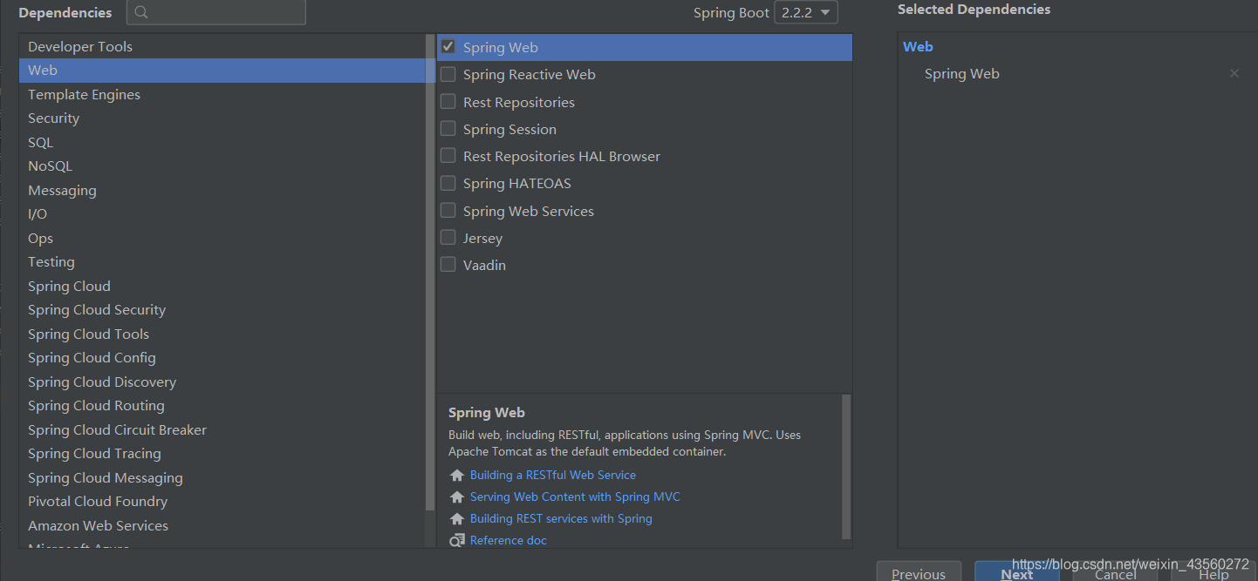Select Spring Cloud Tracing category

(222, 454)
